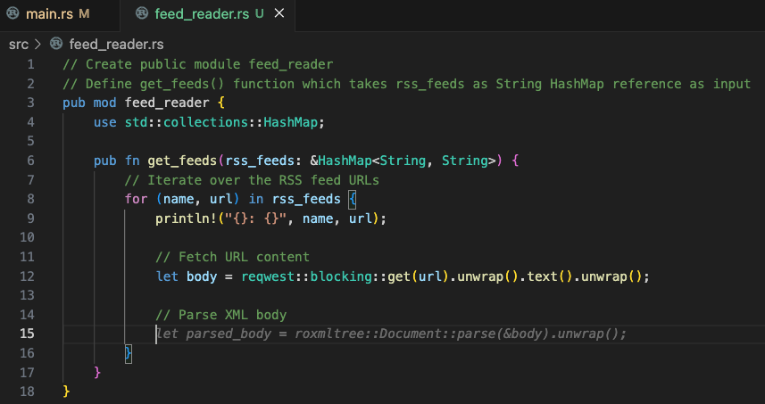Click the highlighted closing brace on line 16
The width and height of the screenshot is (765, 404).
pos(129,353)
